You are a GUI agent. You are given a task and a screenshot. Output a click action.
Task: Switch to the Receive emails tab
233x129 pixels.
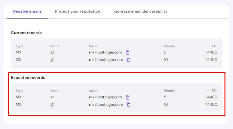(27, 11)
